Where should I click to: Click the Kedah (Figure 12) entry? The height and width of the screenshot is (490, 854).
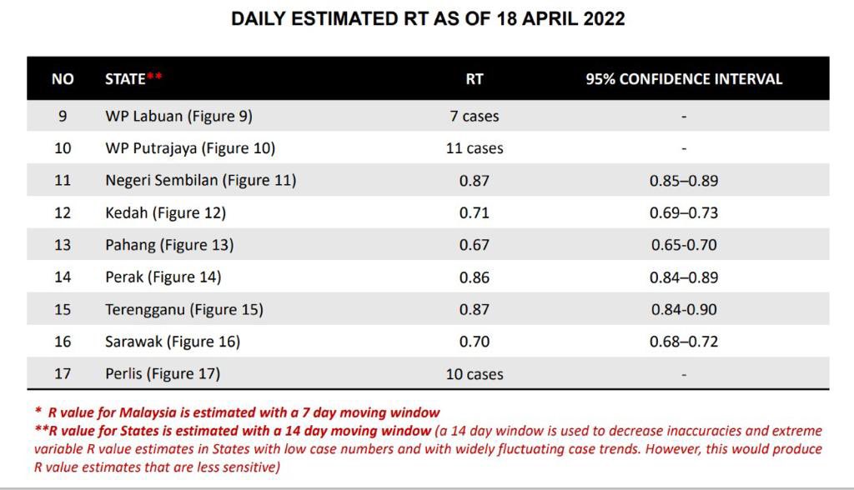(x=166, y=212)
